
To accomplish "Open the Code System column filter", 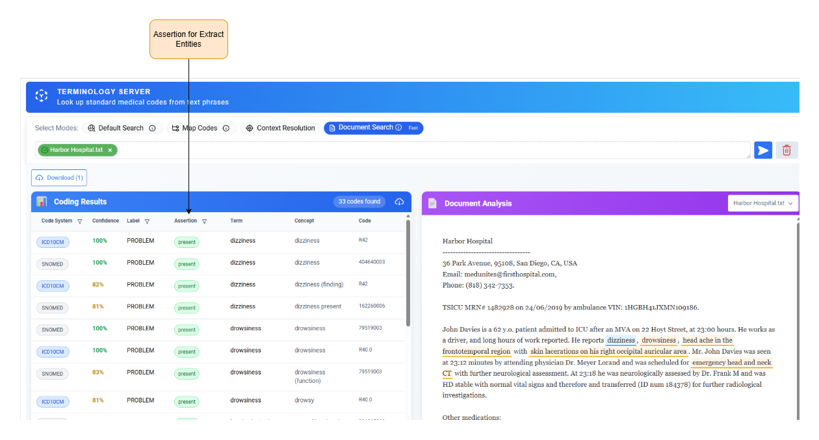I will coord(80,221).
